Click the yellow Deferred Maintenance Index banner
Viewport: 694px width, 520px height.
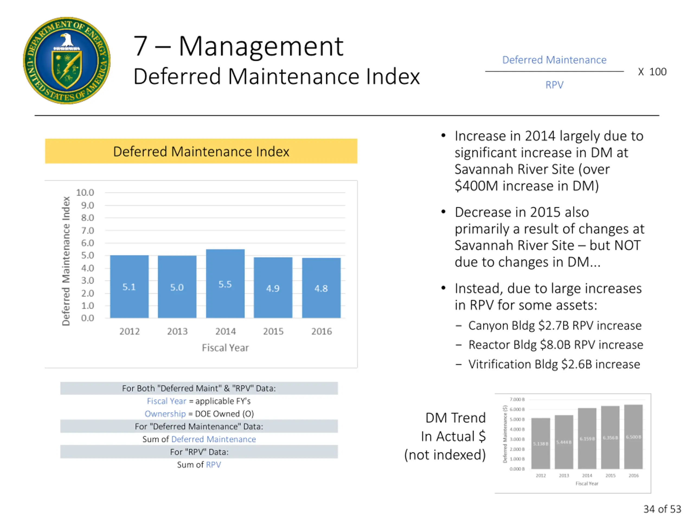[201, 151]
